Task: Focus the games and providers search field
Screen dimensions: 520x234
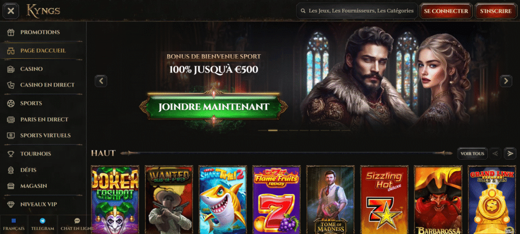Action: tap(357, 11)
